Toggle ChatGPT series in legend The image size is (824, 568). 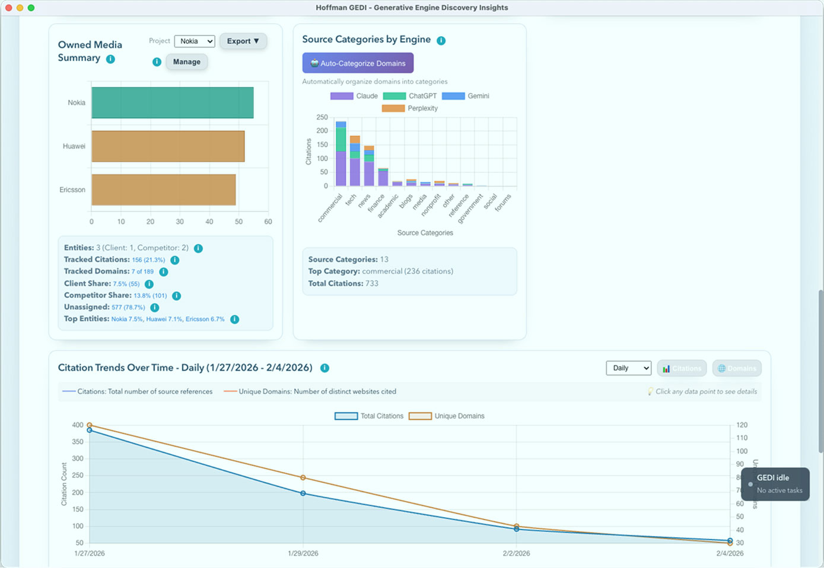pos(410,96)
